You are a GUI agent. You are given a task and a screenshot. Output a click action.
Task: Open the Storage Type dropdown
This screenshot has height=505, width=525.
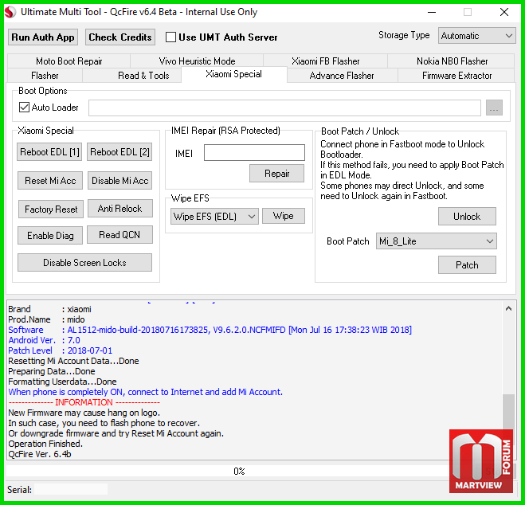click(476, 36)
